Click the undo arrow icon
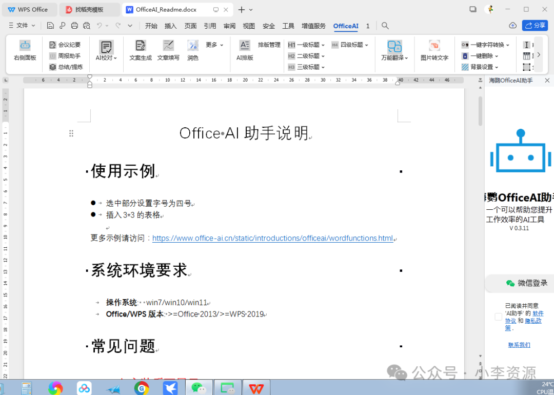 (x=100, y=26)
